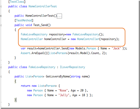This screenshot has height=109, width=140.
Task: Click the TestClass attribute text
Action: point(17,2)
